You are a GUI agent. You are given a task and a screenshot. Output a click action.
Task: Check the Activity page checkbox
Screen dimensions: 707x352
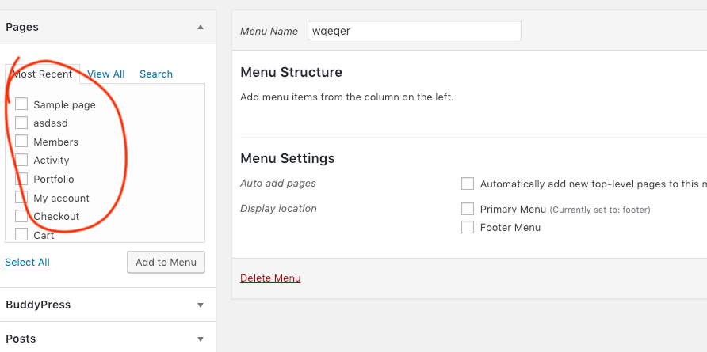[21, 160]
